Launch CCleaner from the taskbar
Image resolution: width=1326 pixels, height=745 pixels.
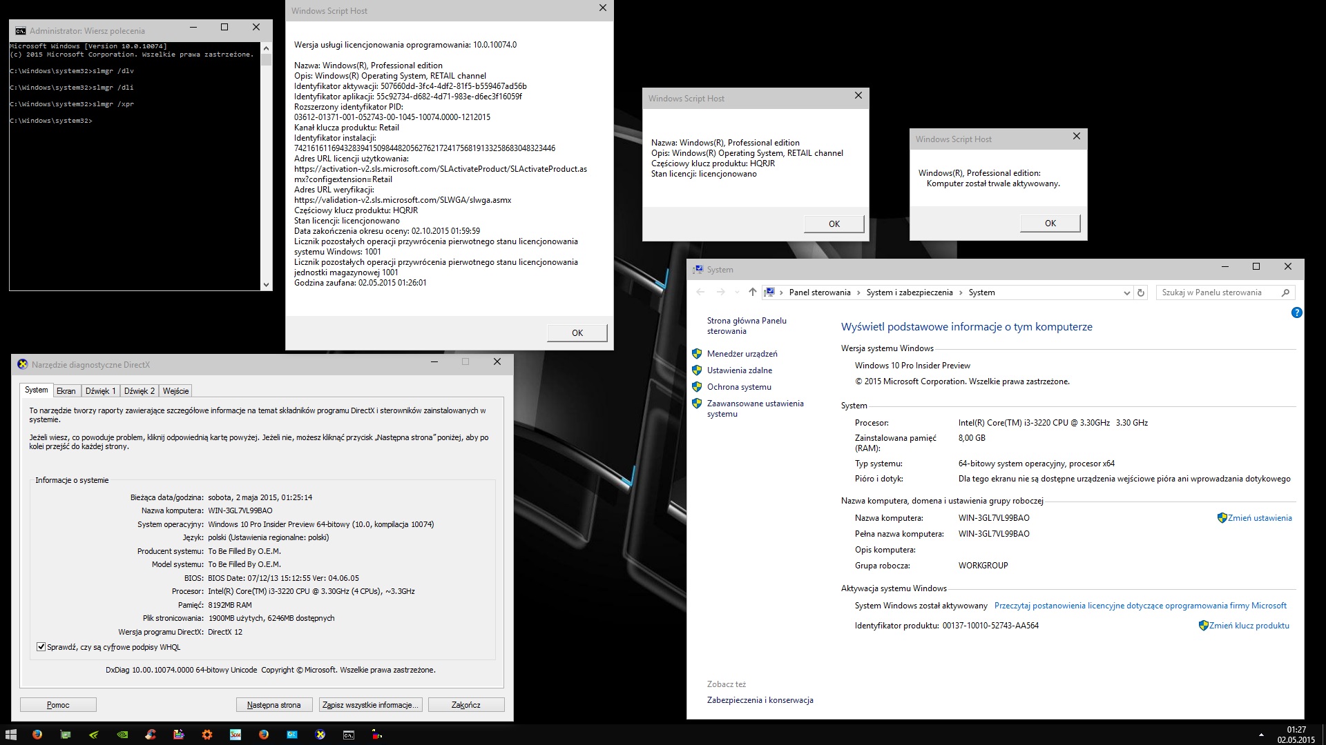pyautogui.click(x=151, y=735)
